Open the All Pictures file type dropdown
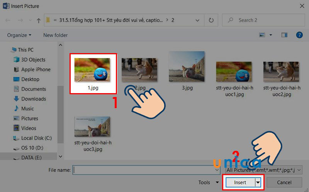 (x=264, y=170)
